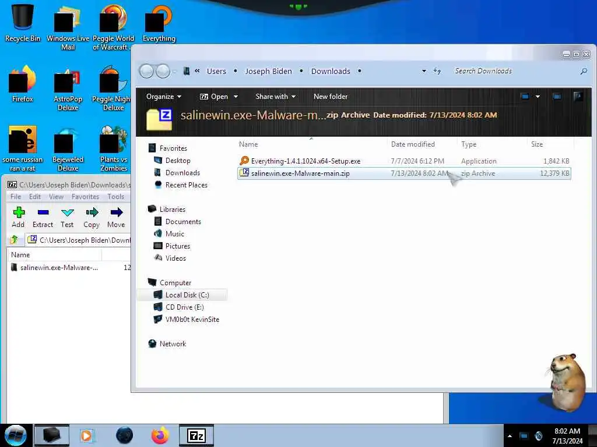The width and height of the screenshot is (597, 447).
Task: Show hidden tray icons arrow
Action: (510, 436)
